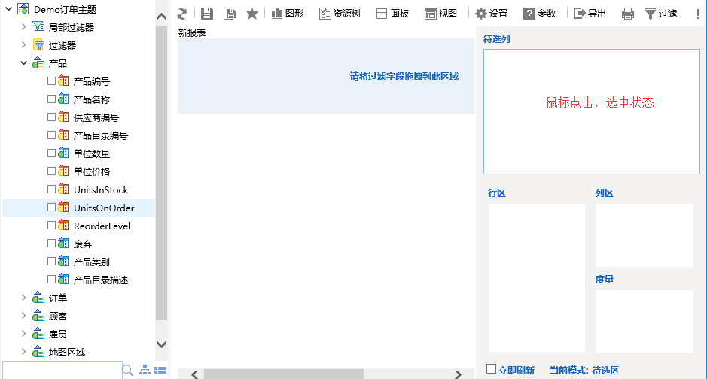Click the 过滤器 funnel folder icon
The image size is (707, 379).
coord(38,45)
